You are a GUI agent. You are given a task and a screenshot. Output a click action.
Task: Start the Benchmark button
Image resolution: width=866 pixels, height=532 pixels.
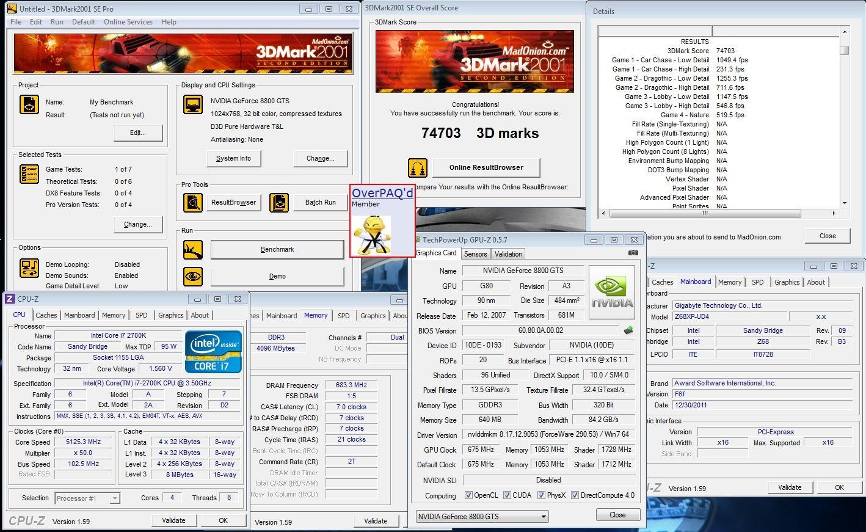pyautogui.click(x=277, y=249)
